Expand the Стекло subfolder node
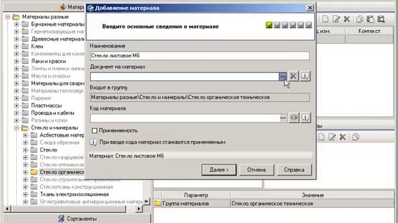Screen dimensions: 398x223 tap(25, 150)
